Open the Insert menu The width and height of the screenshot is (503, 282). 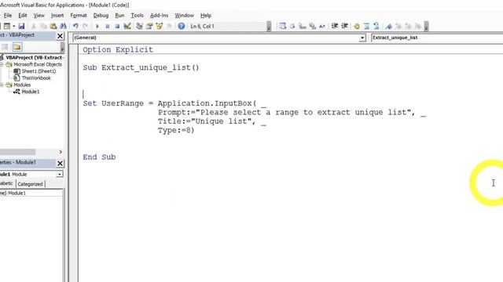pyautogui.click(x=57, y=16)
